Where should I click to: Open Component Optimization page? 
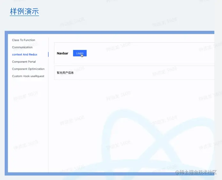28,69
